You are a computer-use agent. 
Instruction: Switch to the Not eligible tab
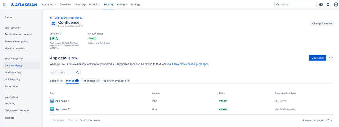[x=91, y=81]
